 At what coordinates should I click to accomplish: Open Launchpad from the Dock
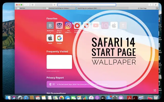(x=20, y=98)
